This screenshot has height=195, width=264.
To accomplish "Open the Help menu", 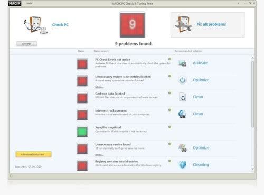I will [x=29, y=3].
